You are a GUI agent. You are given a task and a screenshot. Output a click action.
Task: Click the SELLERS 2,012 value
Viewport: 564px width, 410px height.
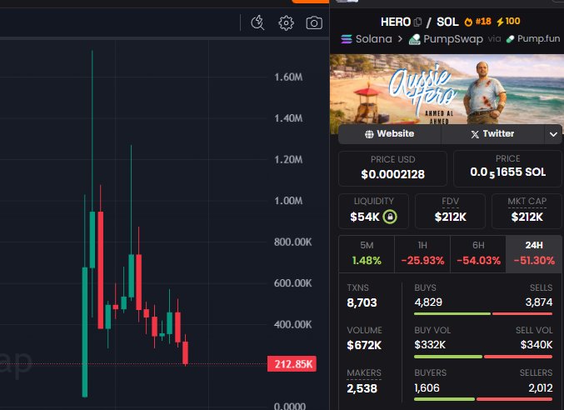[541, 388]
